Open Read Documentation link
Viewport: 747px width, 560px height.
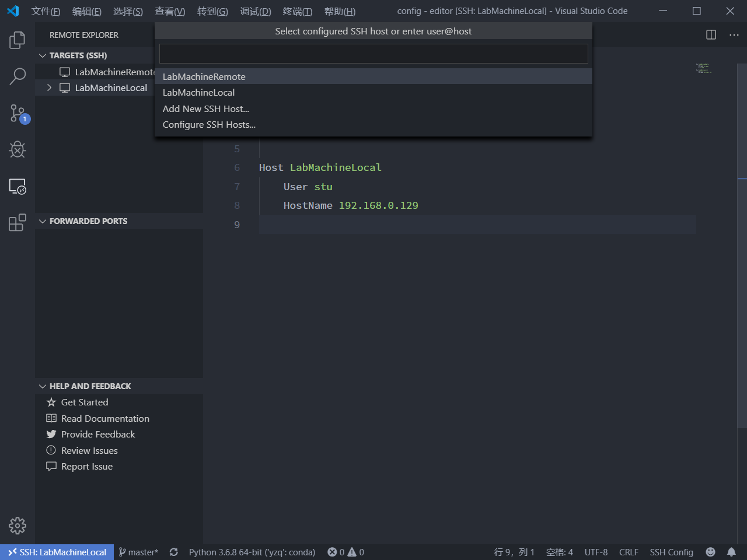click(x=105, y=418)
